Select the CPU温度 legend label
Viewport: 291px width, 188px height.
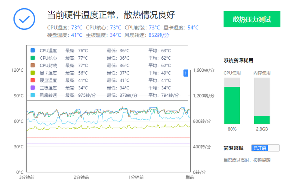coord(48,51)
